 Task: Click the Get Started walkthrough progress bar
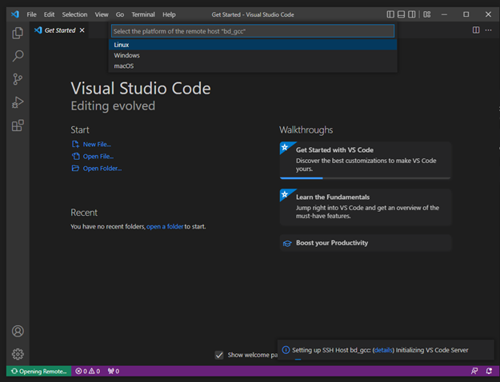(x=365, y=178)
